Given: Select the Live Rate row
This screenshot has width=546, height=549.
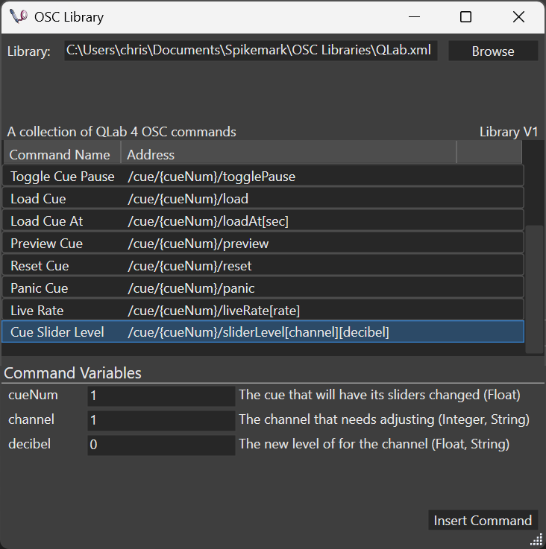Looking at the screenshot, I should pos(263,310).
